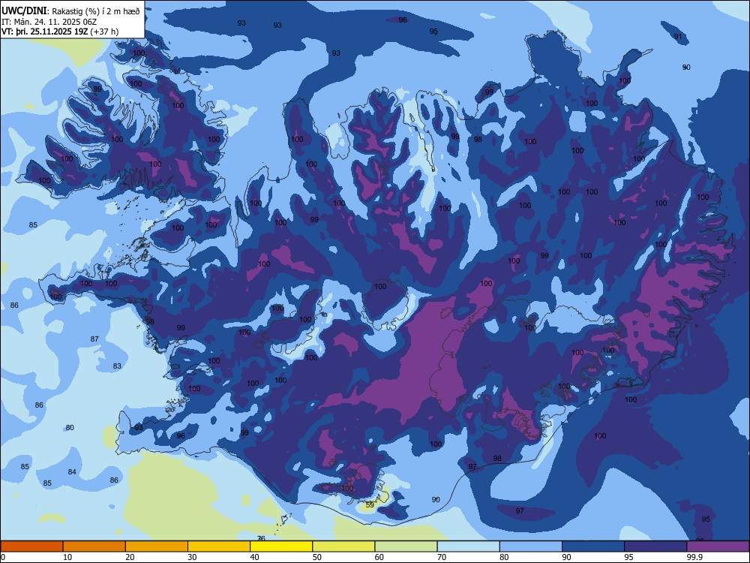This screenshot has height=563, width=750.
Task: Click the legend tick label 60
Action: click(379, 557)
